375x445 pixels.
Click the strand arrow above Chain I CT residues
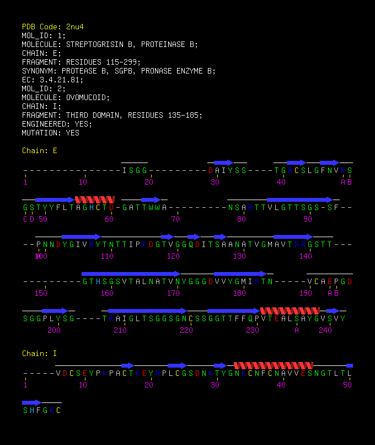pyautogui.click(x=127, y=365)
